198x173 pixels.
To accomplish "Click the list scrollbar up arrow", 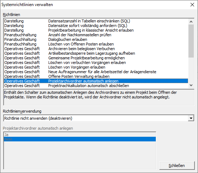I will point(191,22).
